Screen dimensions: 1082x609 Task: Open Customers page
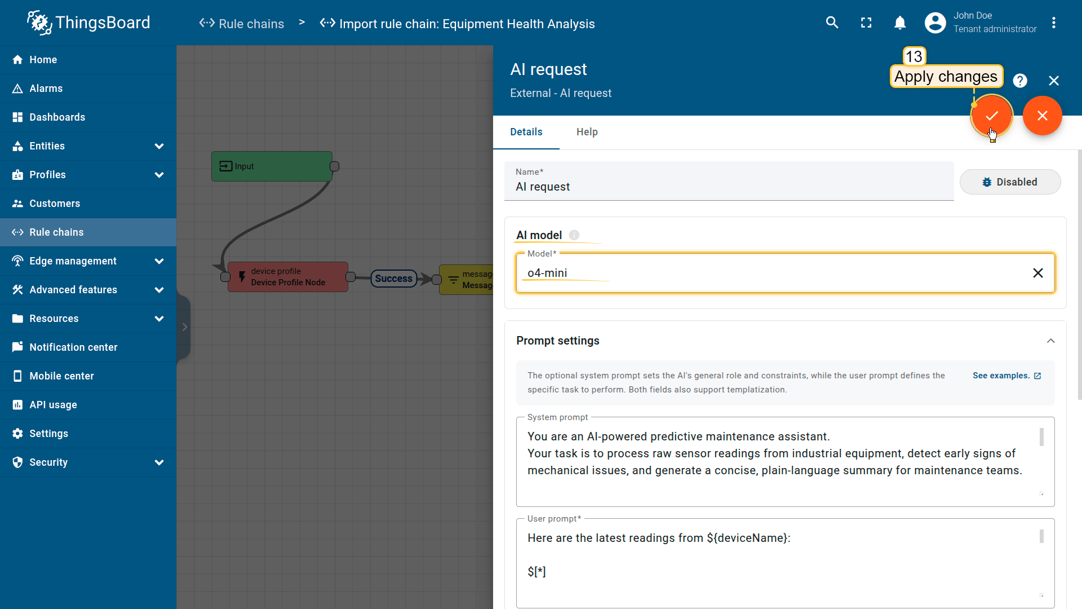click(88, 204)
